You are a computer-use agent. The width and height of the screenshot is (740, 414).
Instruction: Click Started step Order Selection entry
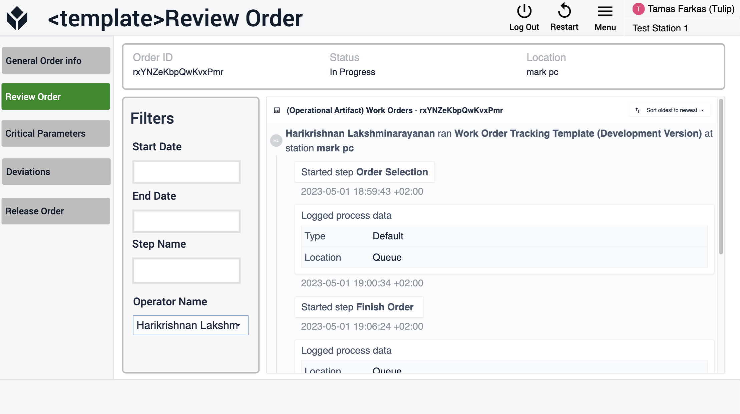364,172
